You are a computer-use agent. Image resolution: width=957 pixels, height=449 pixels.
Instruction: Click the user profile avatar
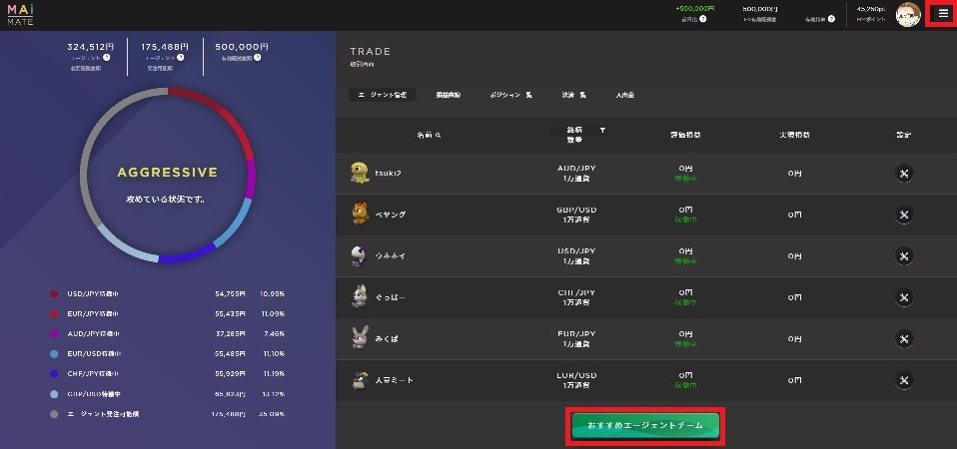tap(908, 14)
